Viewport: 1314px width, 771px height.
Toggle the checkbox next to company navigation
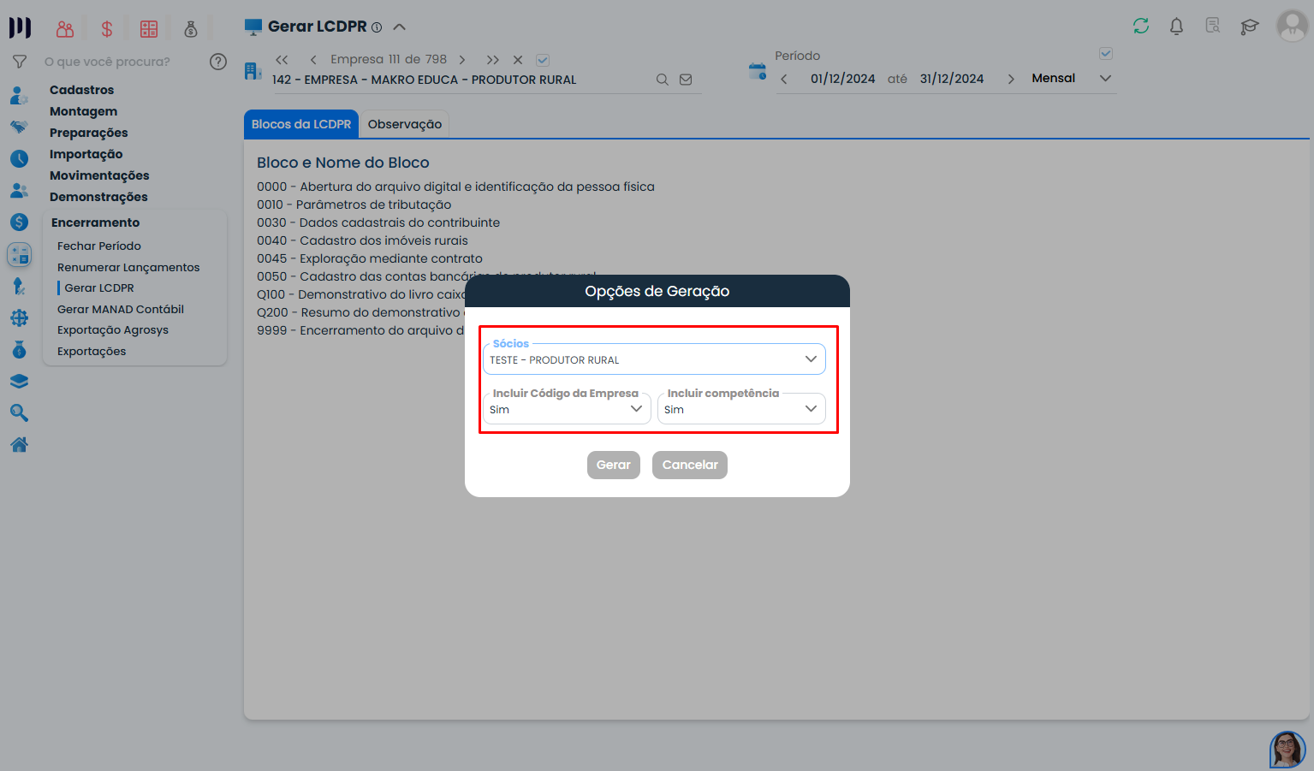[x=543, y=60]
